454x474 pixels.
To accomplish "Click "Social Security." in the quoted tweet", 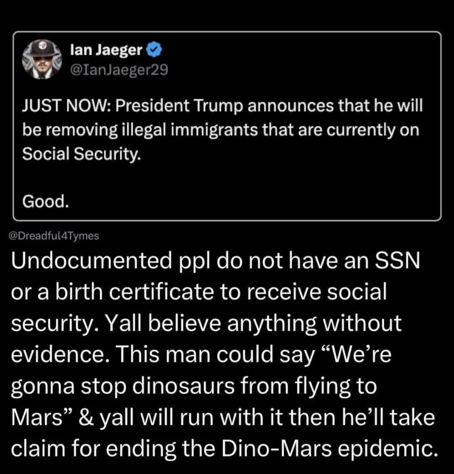I will (81, 154).
